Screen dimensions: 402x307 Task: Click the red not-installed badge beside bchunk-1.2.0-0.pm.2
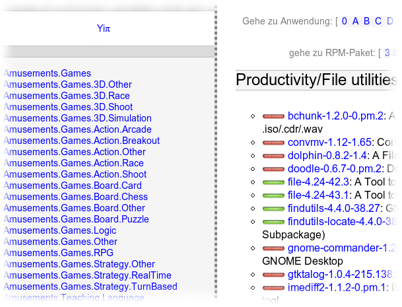(x=273, y=116)
